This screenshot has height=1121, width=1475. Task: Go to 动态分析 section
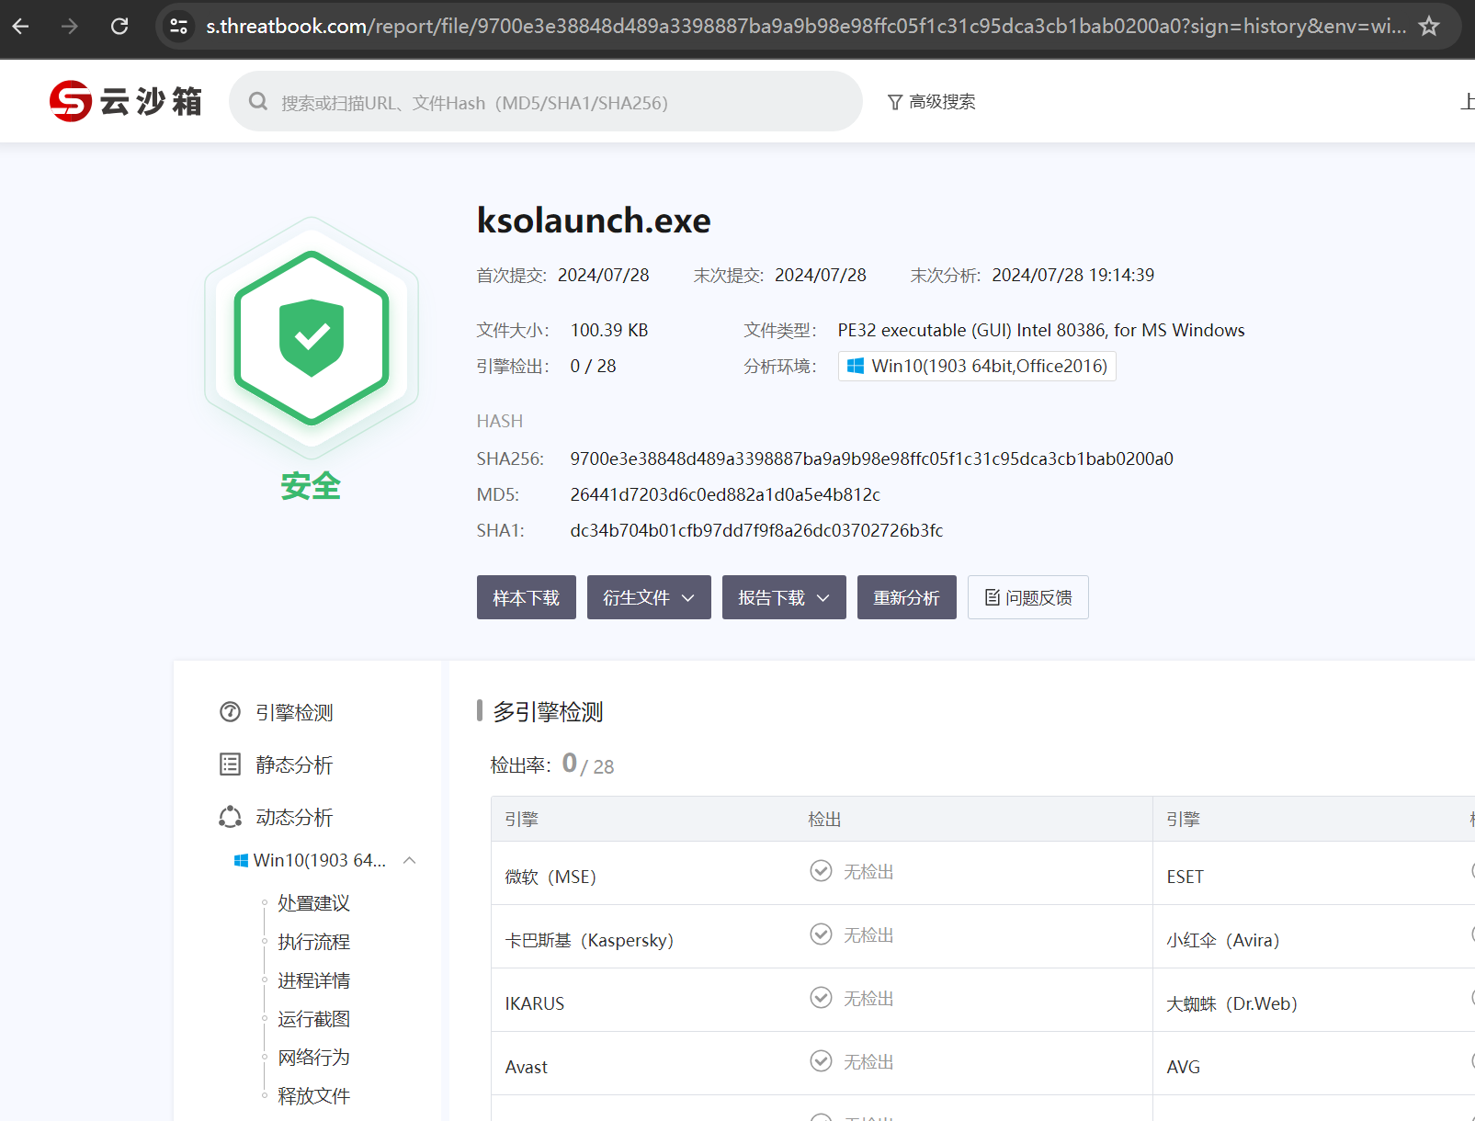pos(294,817)
